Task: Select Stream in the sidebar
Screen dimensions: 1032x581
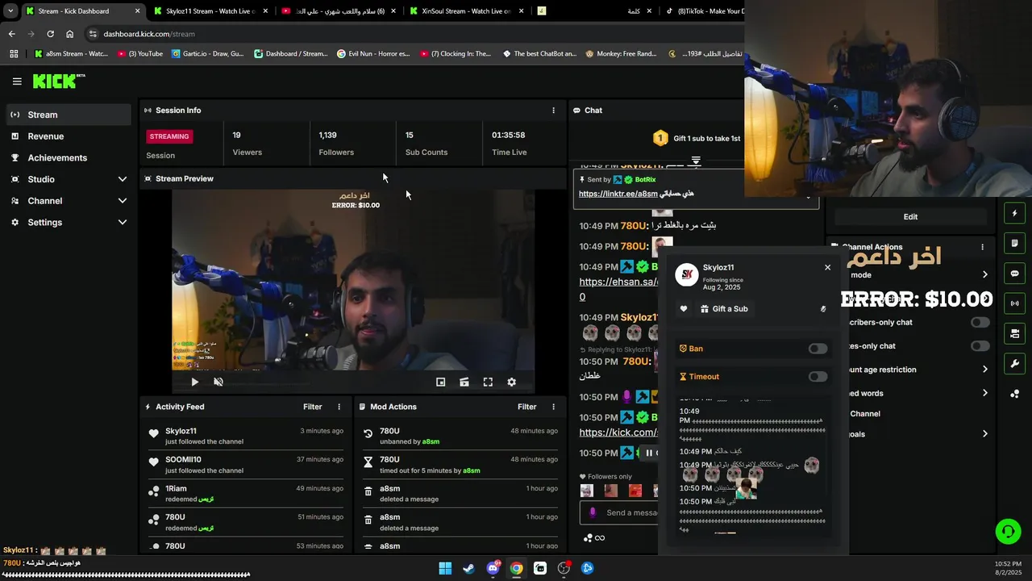Action: (69, 115)
